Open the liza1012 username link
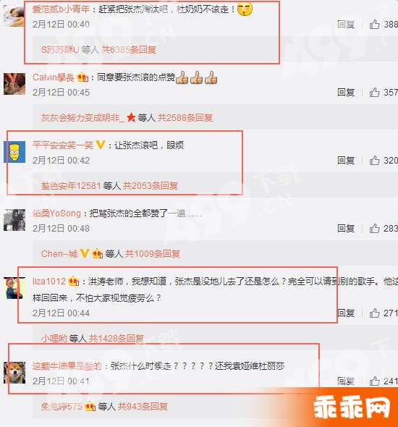 [49, 281]
